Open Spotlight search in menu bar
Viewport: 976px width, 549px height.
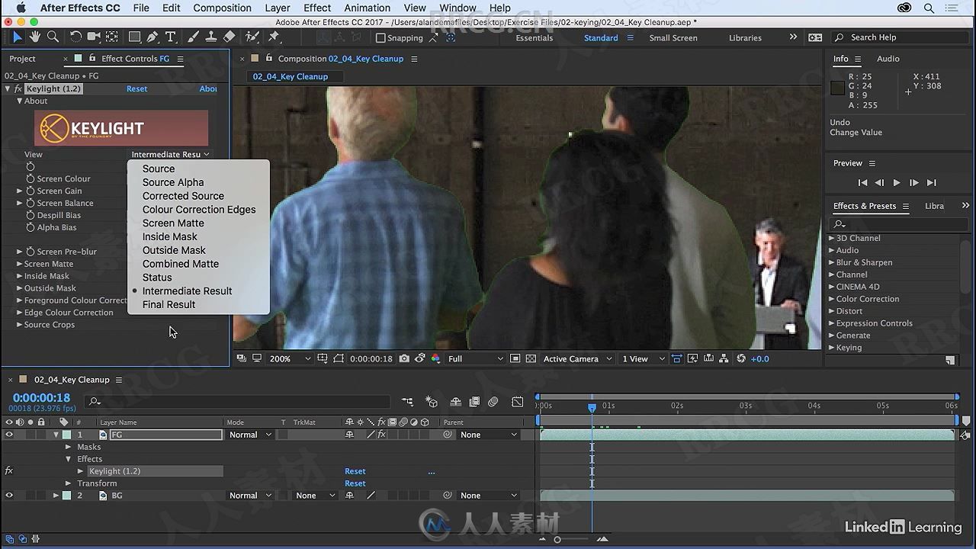point(929,8)
